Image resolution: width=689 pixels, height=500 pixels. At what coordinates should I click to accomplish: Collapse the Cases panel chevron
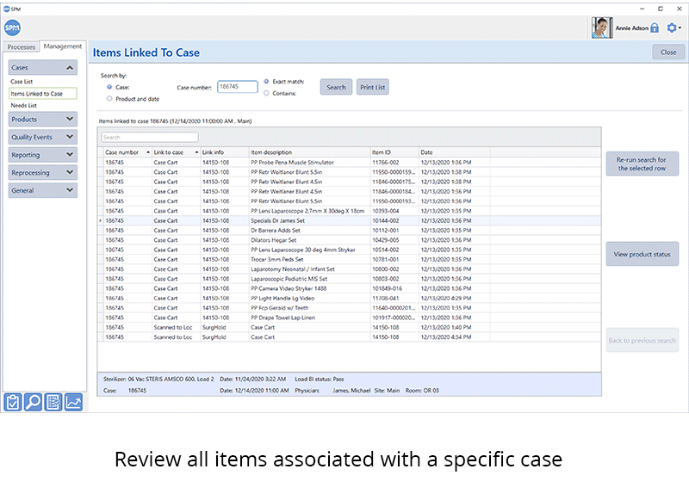pyautogui.click(x=71, y=68)
